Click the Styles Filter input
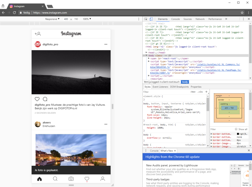Image resolution: width=252 pixels, height=187 pixels. [x=166, y=92]
